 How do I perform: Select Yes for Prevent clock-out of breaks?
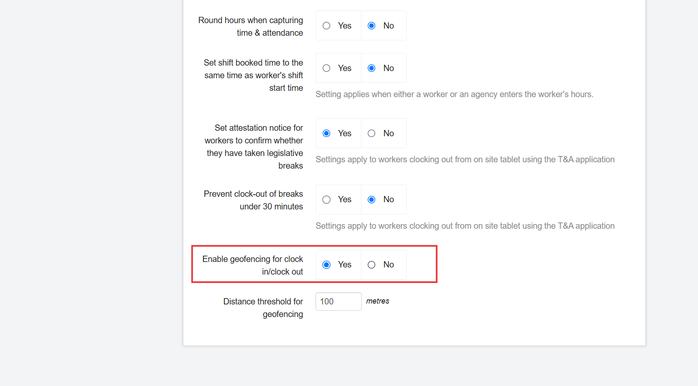(x=327, y=200)
